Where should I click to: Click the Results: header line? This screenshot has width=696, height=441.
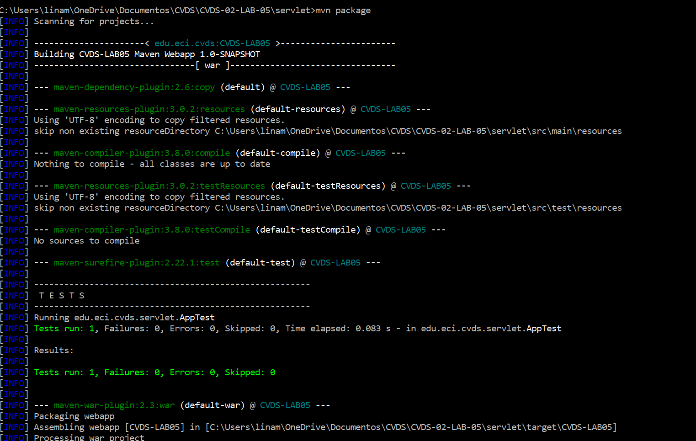coord(53,350)
